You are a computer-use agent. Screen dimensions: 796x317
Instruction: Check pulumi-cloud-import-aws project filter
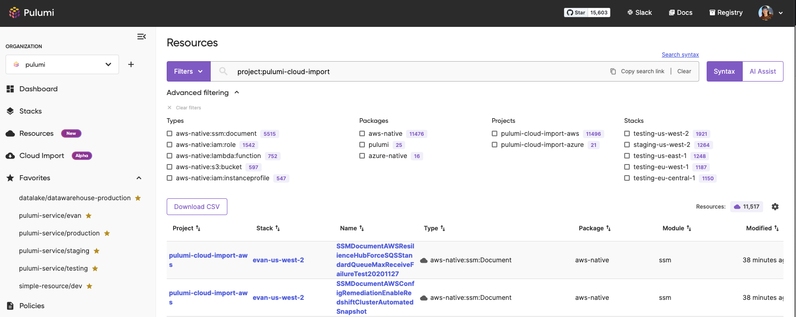point(495,133)
